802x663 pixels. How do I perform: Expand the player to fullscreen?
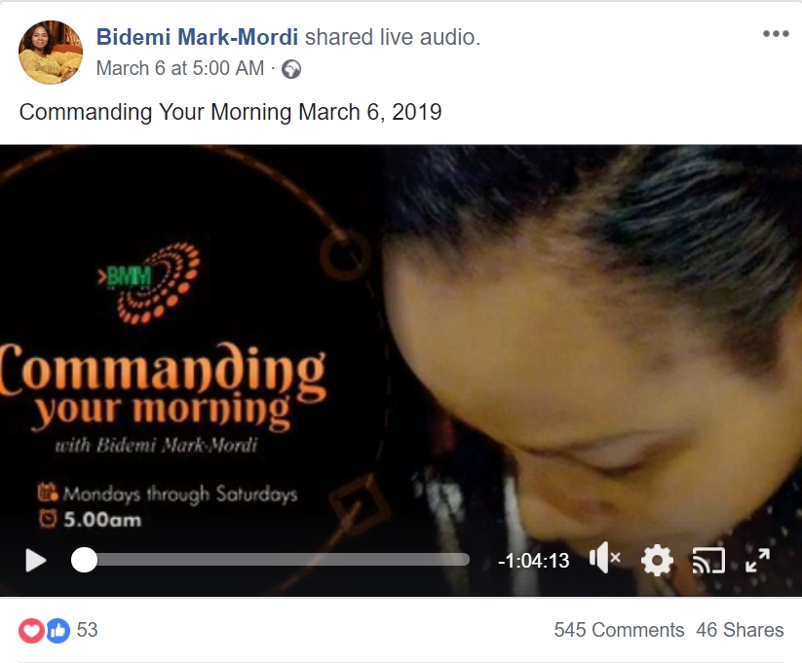pyautogui.click(x=757, y=561)
